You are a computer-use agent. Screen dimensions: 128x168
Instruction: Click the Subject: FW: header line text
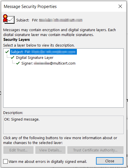coord(49,20)
